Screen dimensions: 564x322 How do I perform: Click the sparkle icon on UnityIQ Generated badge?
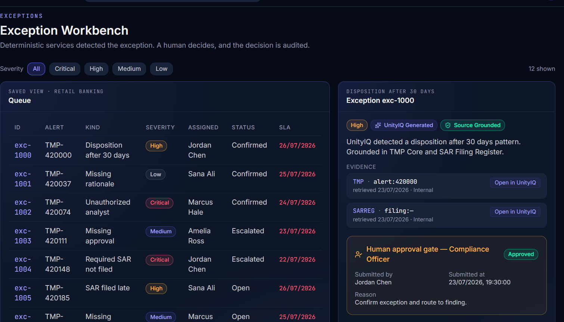click(378, 125)
